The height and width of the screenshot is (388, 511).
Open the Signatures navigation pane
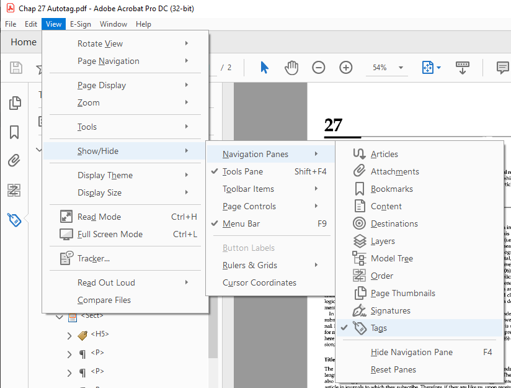tap(419, 310)
